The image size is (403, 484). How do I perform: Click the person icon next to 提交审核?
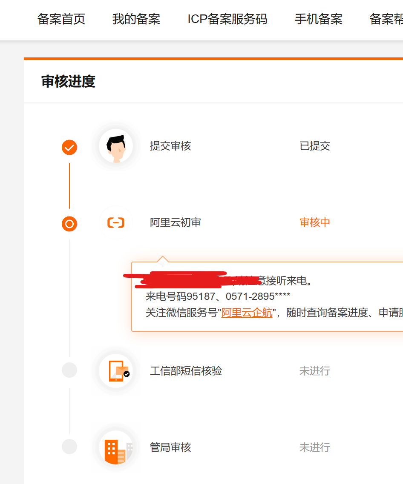tap(116, 146)
